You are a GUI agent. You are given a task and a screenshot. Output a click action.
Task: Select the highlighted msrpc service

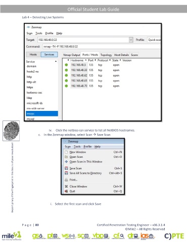(42, 113)
